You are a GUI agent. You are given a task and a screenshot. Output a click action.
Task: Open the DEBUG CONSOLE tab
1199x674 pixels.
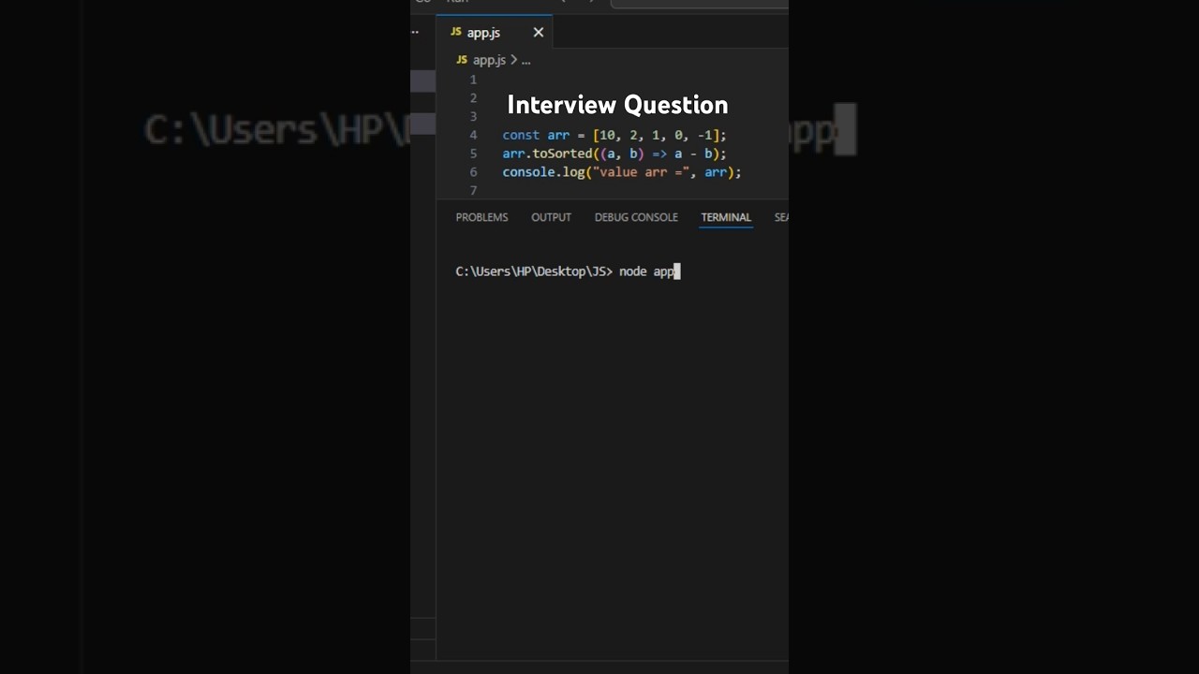coord(636,217)
